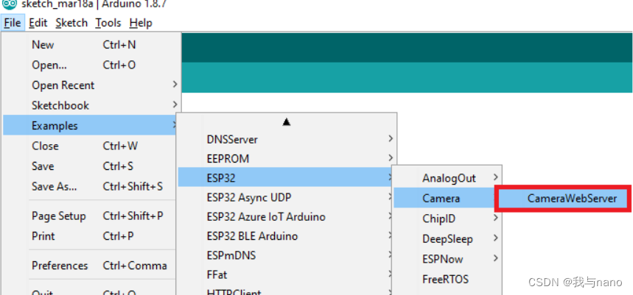Expand EEPROM examples
This screenshot has width=633, height=295.
[287, 159]
